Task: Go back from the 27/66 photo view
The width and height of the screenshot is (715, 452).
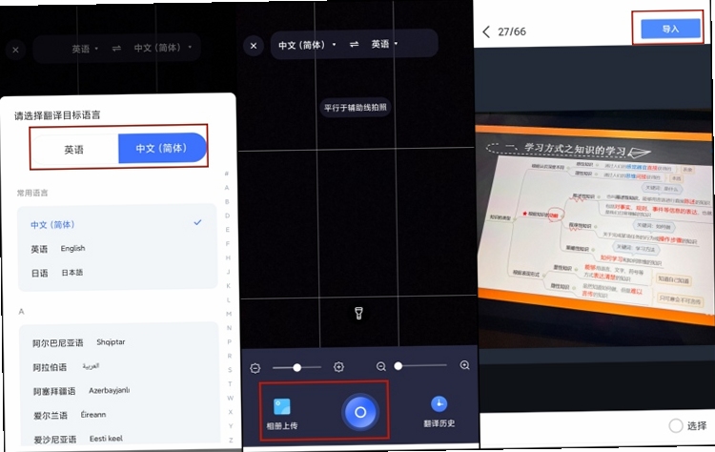Action: (x=486, y=31)
